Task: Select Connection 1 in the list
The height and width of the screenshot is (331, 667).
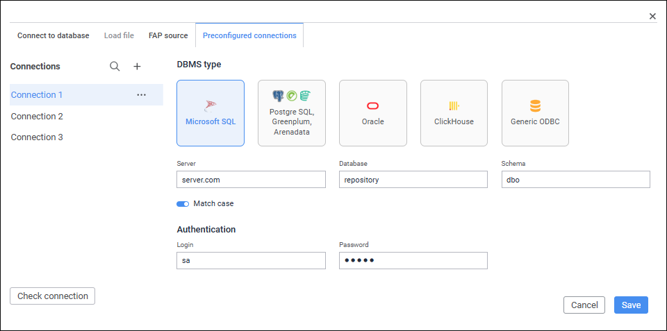Action: coord(86,95)
